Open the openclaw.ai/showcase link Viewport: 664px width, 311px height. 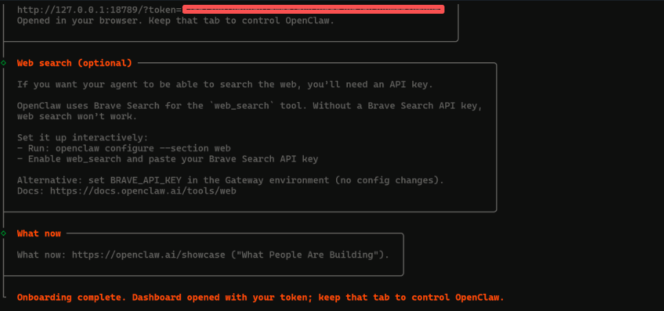148,255
